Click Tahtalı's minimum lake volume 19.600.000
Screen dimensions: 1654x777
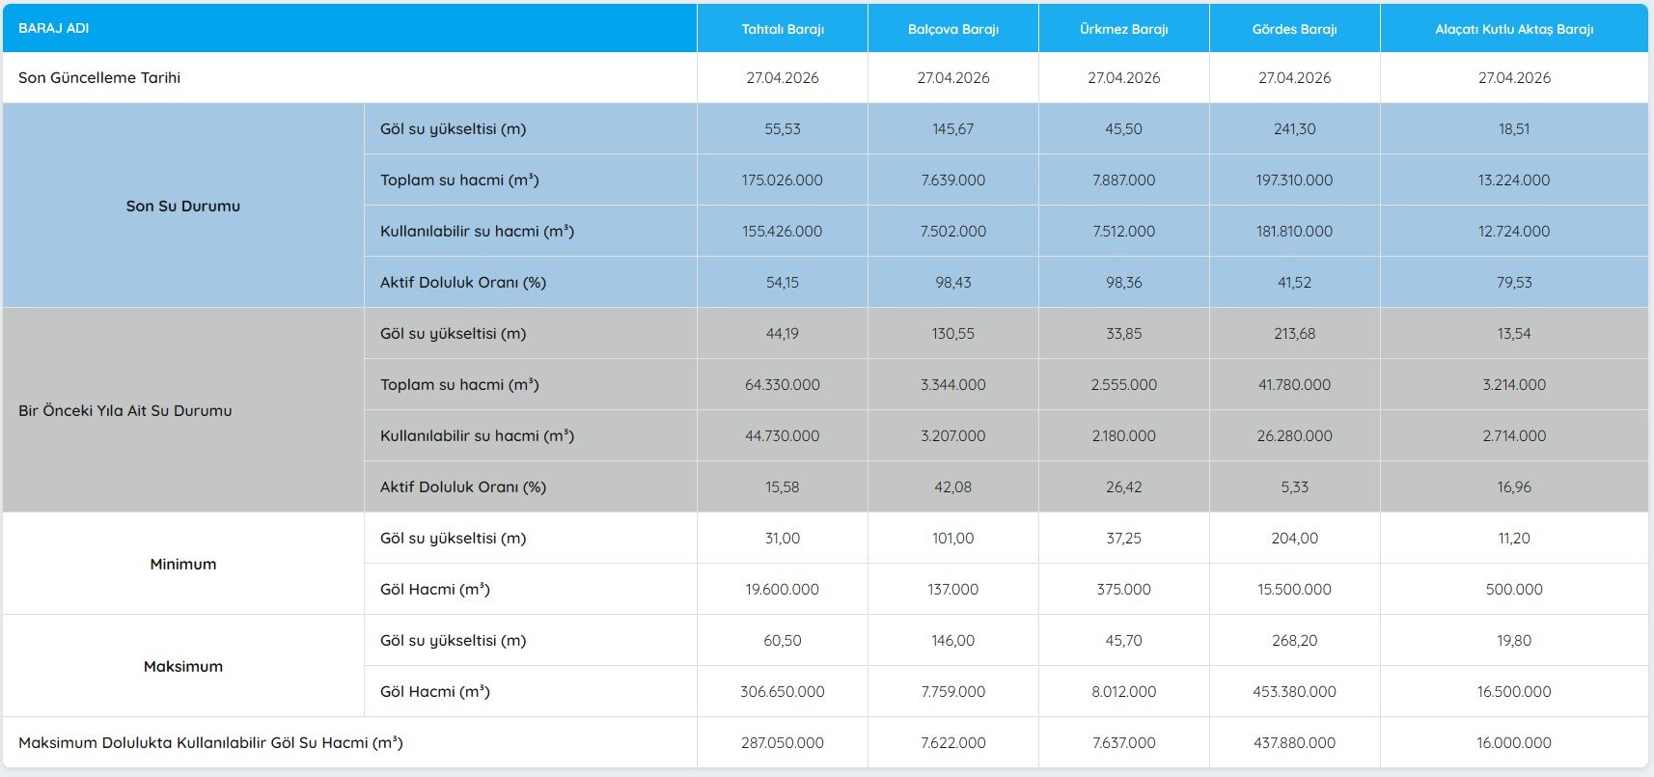pyautogui.click(x=782, y=589)
